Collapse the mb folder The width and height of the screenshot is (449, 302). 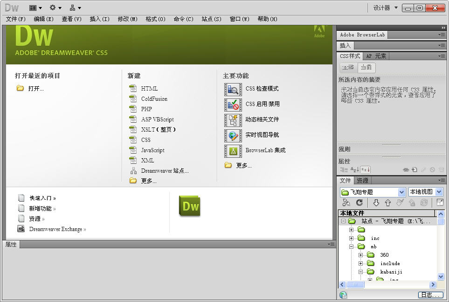(352, 246)
